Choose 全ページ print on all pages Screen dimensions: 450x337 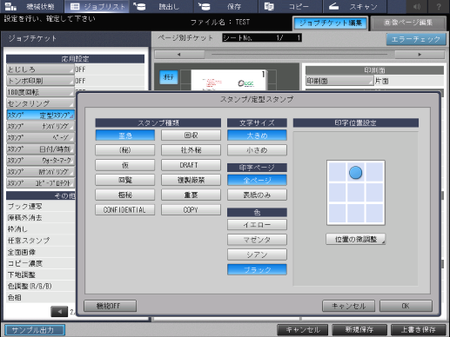tap(257, 180)
